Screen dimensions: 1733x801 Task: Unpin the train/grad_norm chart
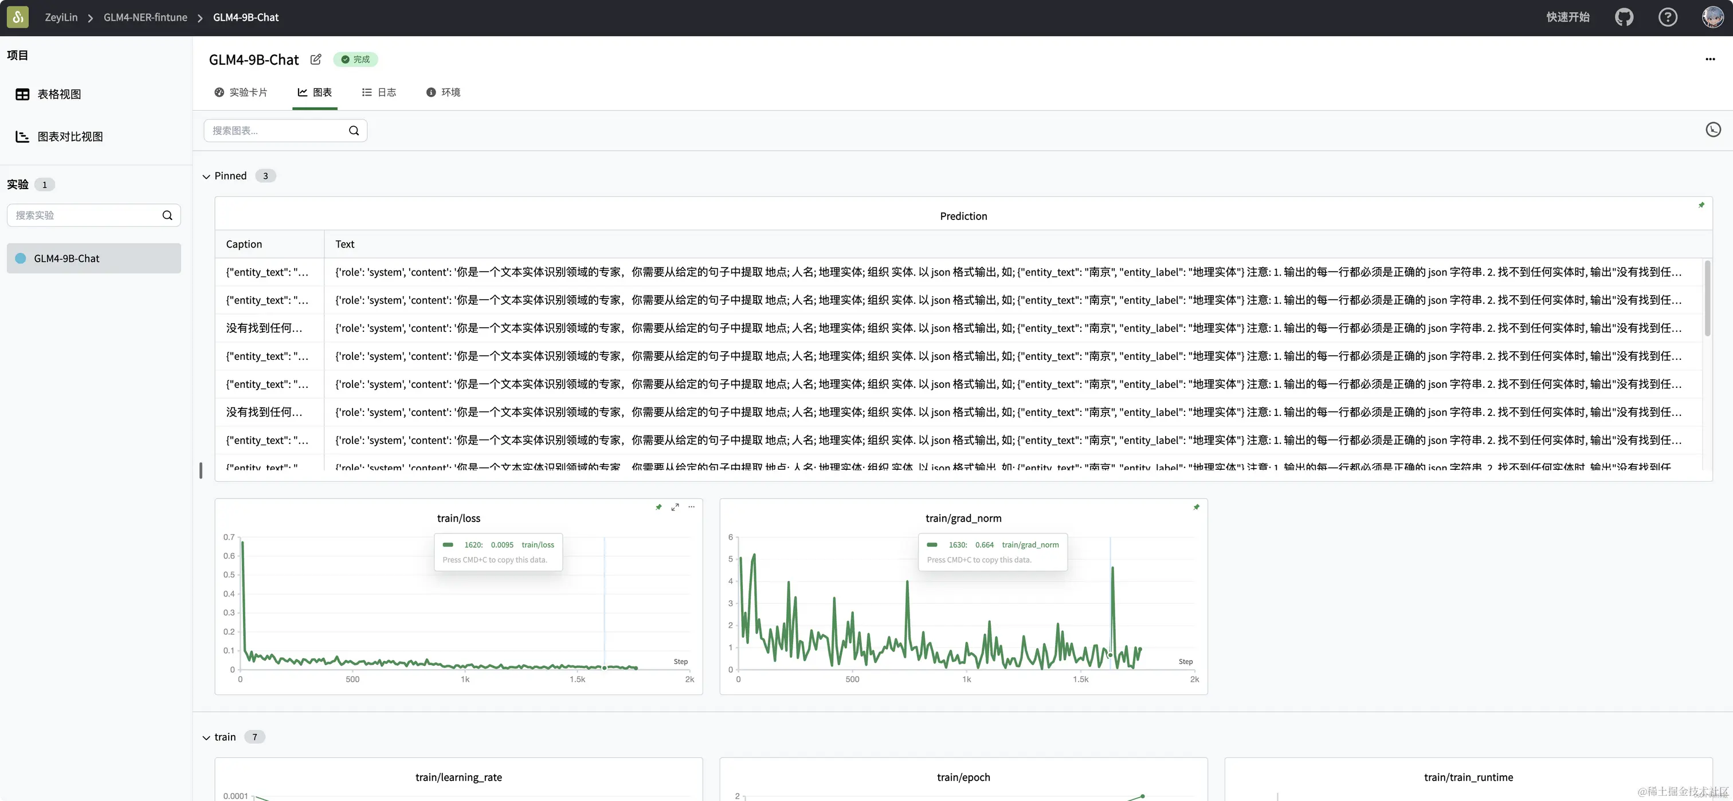point(1196,507)
